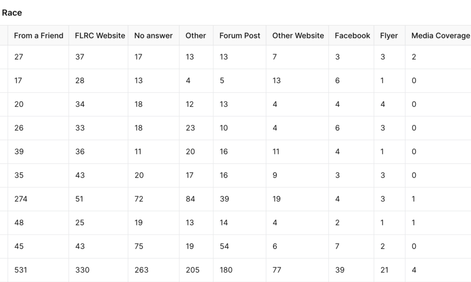471x282 pixels.
Task: Click the 180 total under Forum Post
Action: click(226, 270)
